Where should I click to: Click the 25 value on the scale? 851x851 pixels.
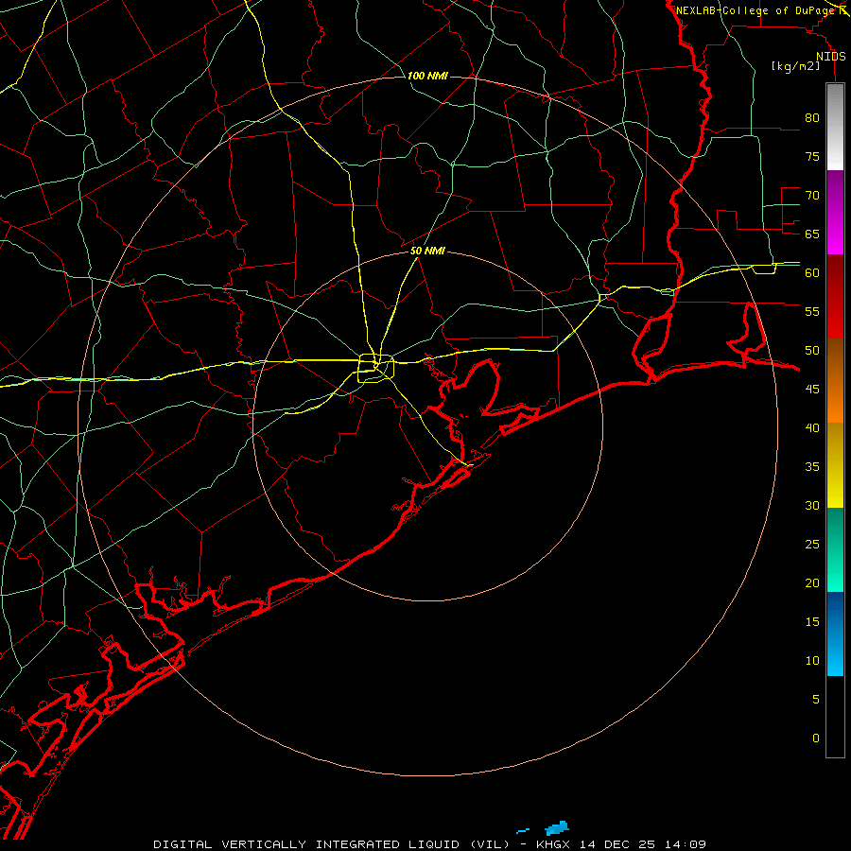coord(812,544)
